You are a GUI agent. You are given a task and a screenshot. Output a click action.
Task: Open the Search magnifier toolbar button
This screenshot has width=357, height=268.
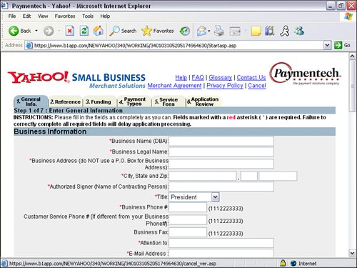(123, 31)
